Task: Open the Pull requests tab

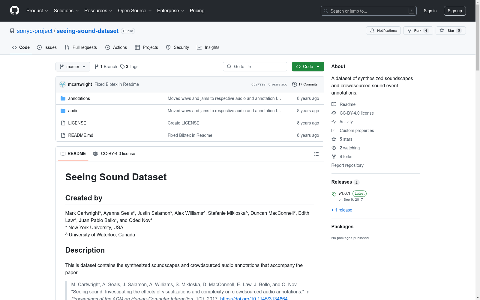Action: (x=81, y=47)
